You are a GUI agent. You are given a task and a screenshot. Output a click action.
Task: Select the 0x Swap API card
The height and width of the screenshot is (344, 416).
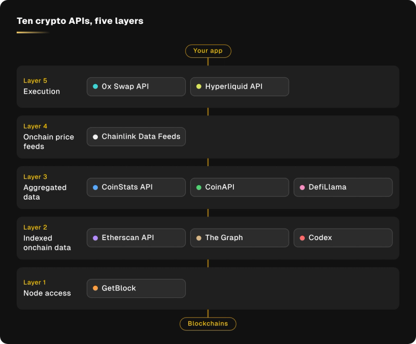click(x=136, y=87)
